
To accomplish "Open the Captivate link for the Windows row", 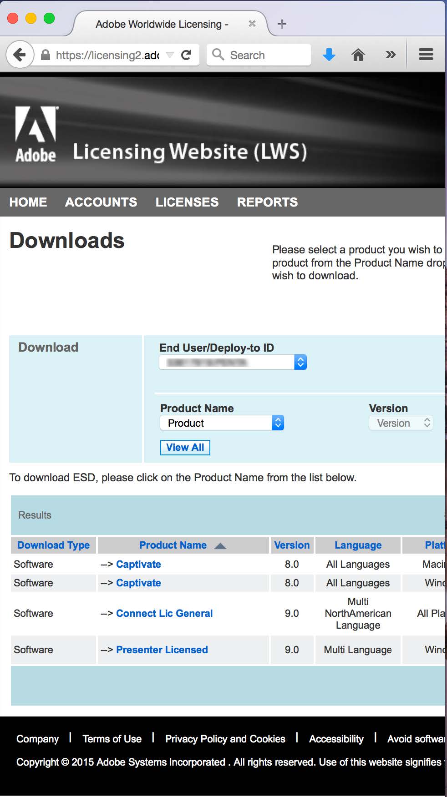I will (x=138, y=583).
